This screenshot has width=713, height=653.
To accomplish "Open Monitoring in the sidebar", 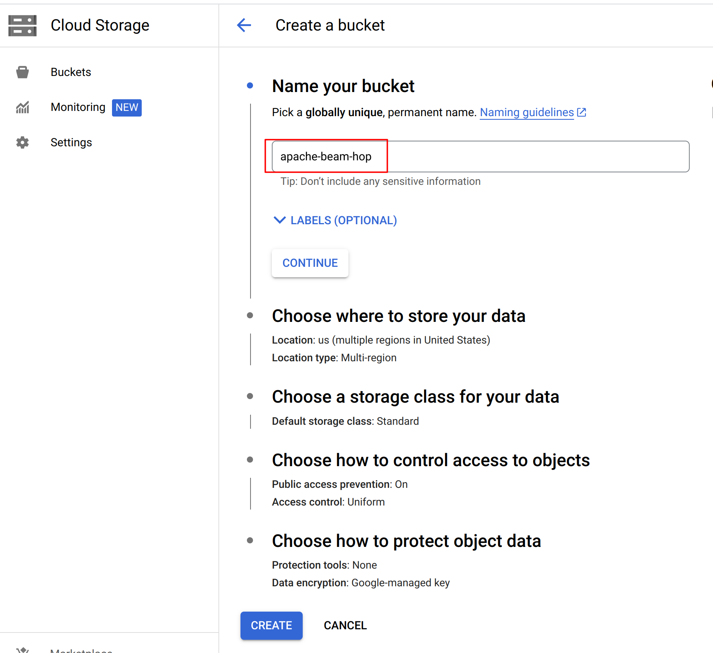I will [x=78, y=107].
